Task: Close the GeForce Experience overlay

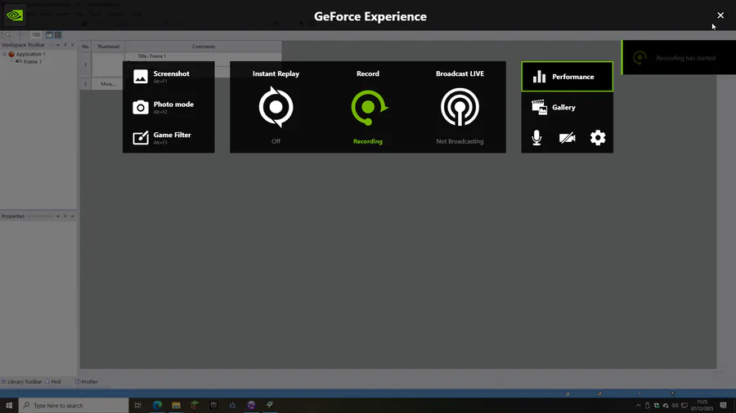Action: click(x=720, y=16)
